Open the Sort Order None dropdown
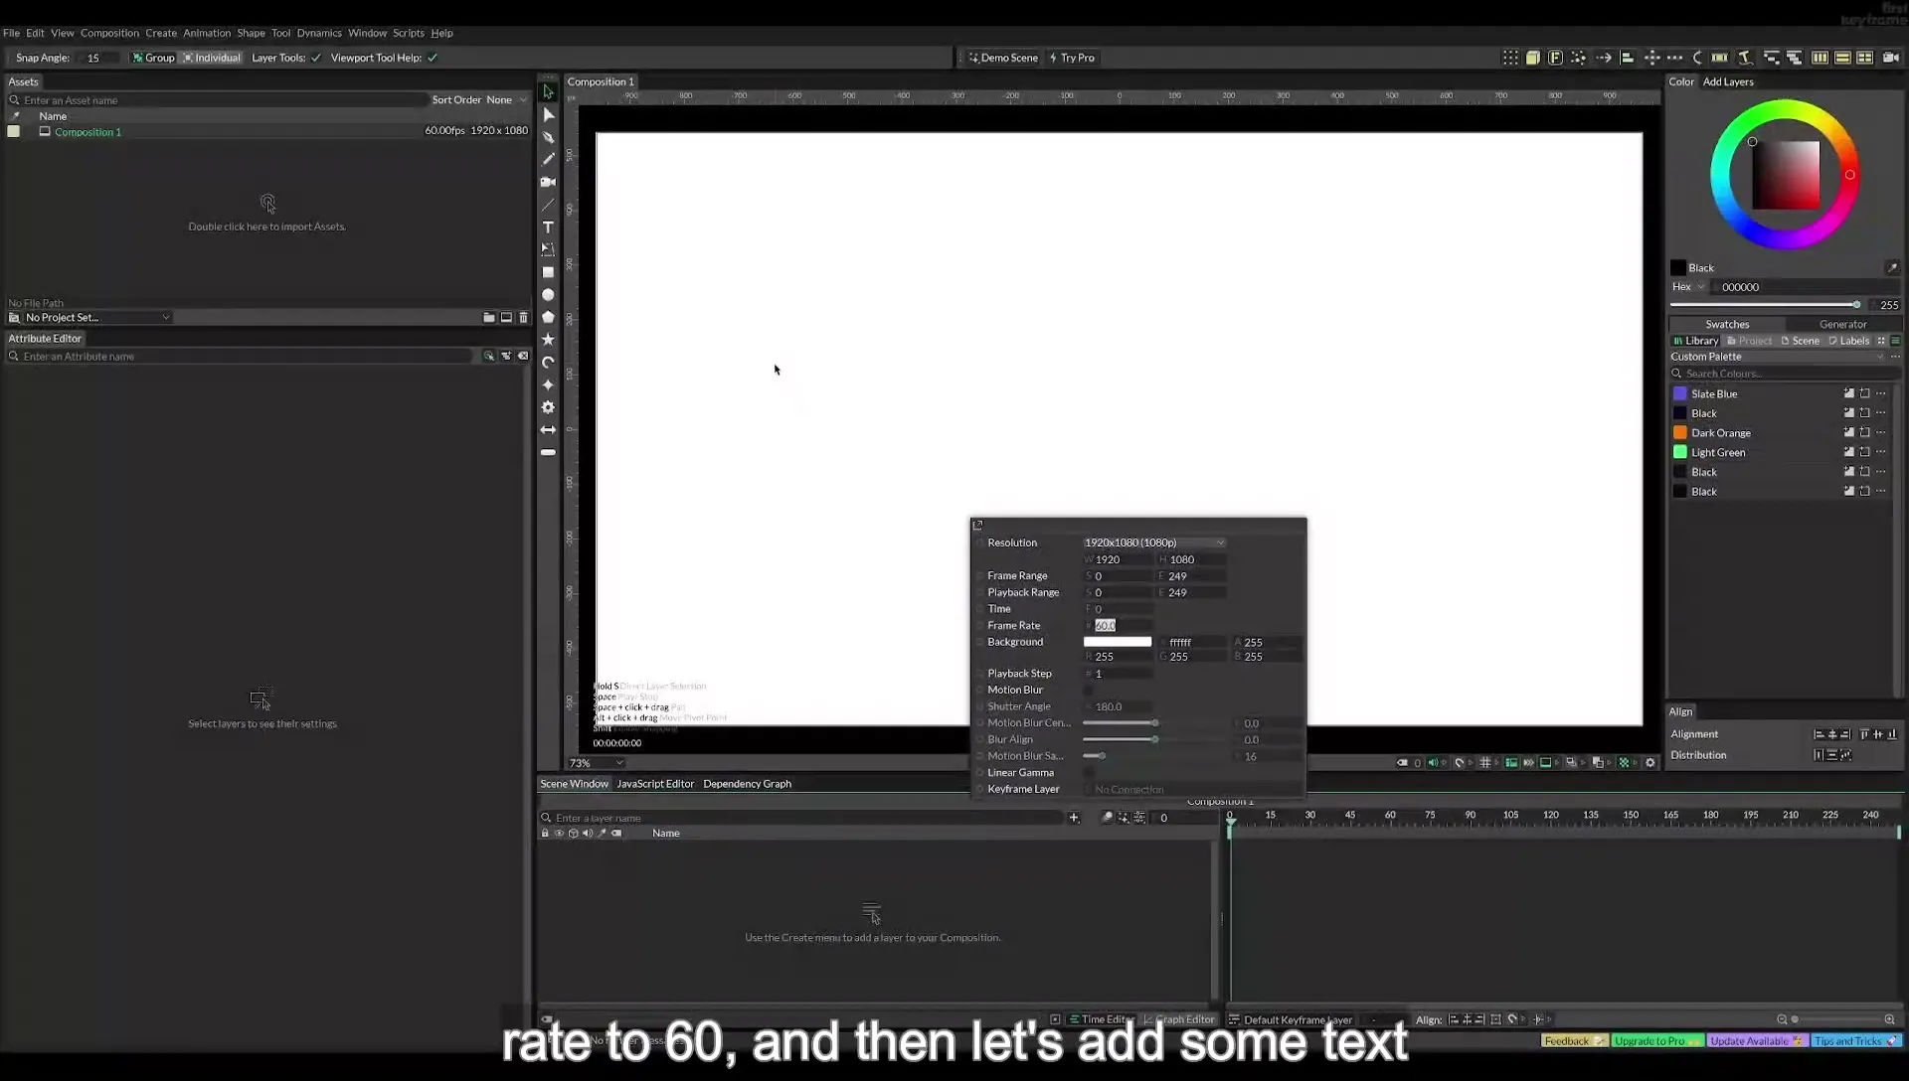1909x1081 pixels. tap(479, 100)
